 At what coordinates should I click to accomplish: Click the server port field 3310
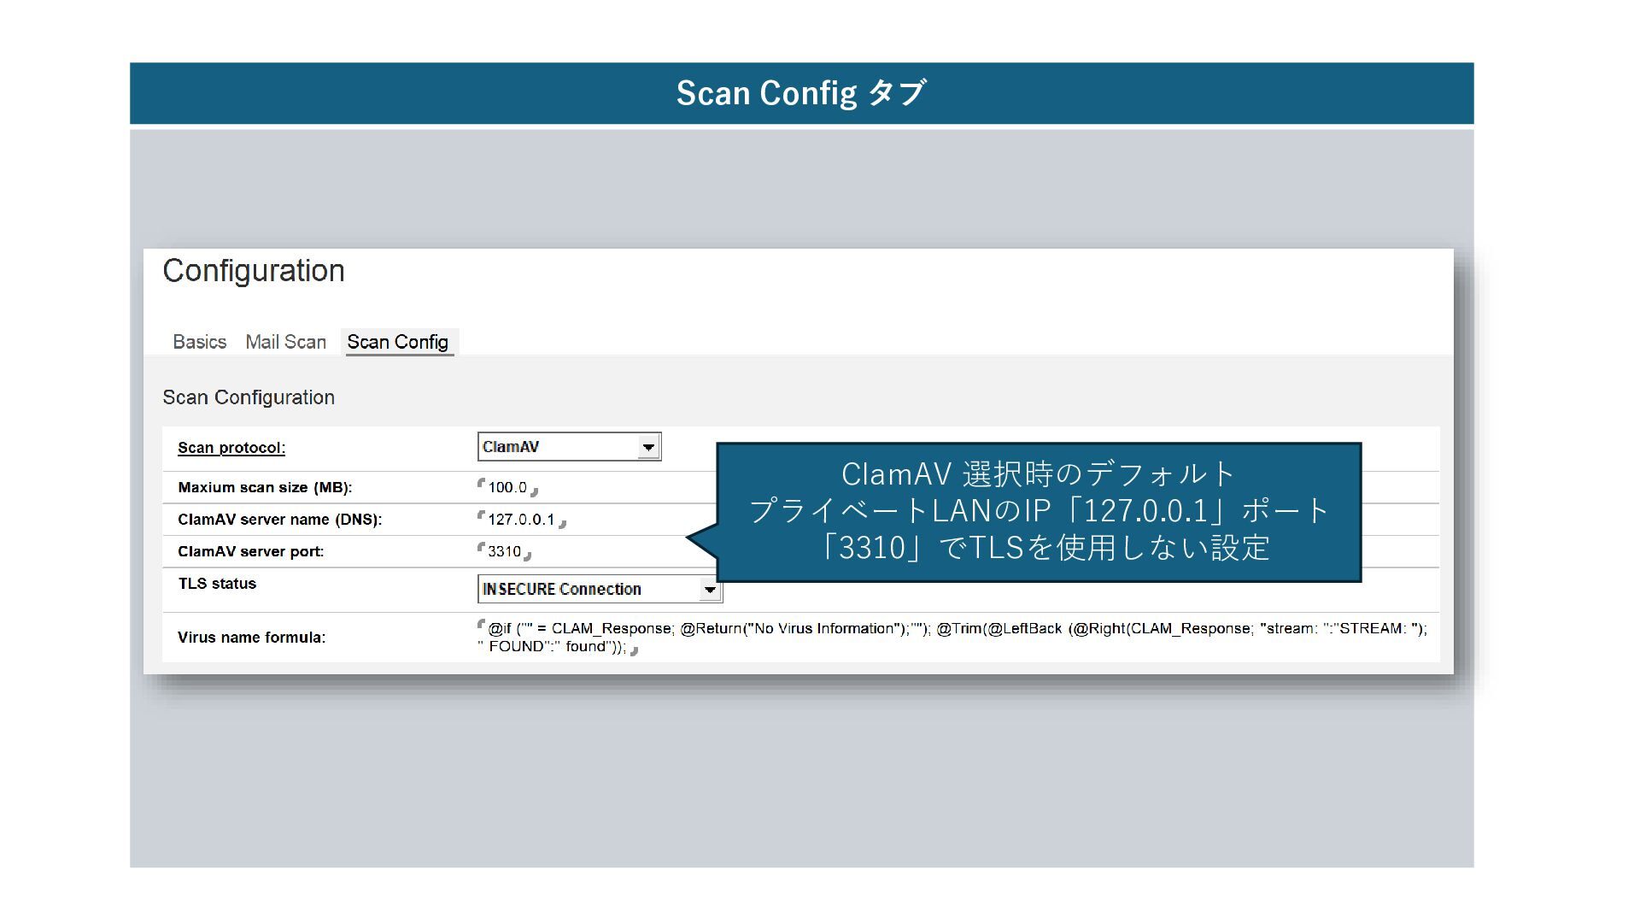(504, 551)
